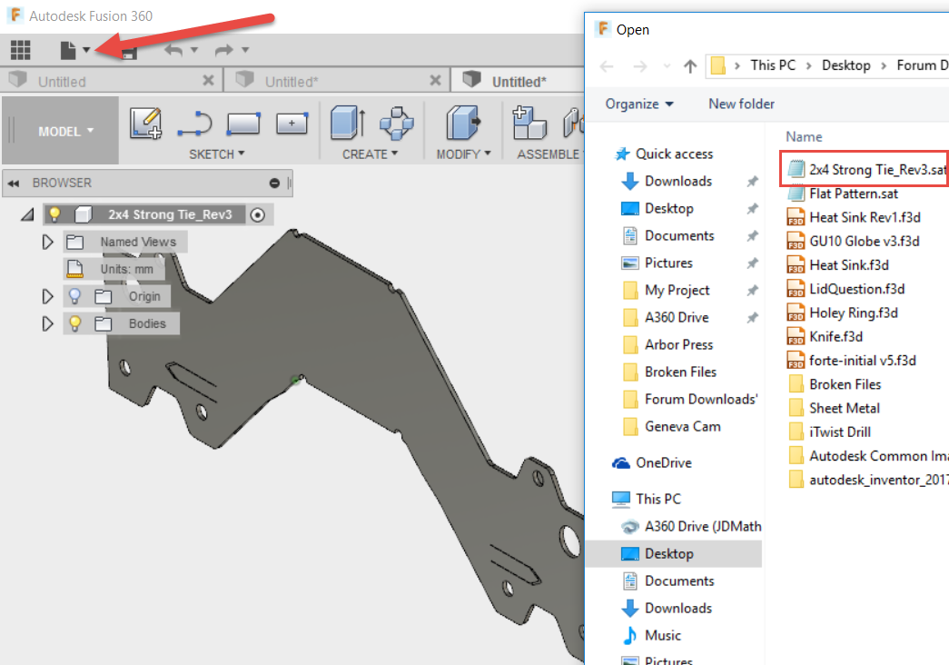This screenshot has height=665, width=949.
Task: Select the 2x4 Strong Tie_Rev3.sat file
Action: click(867, 170)
